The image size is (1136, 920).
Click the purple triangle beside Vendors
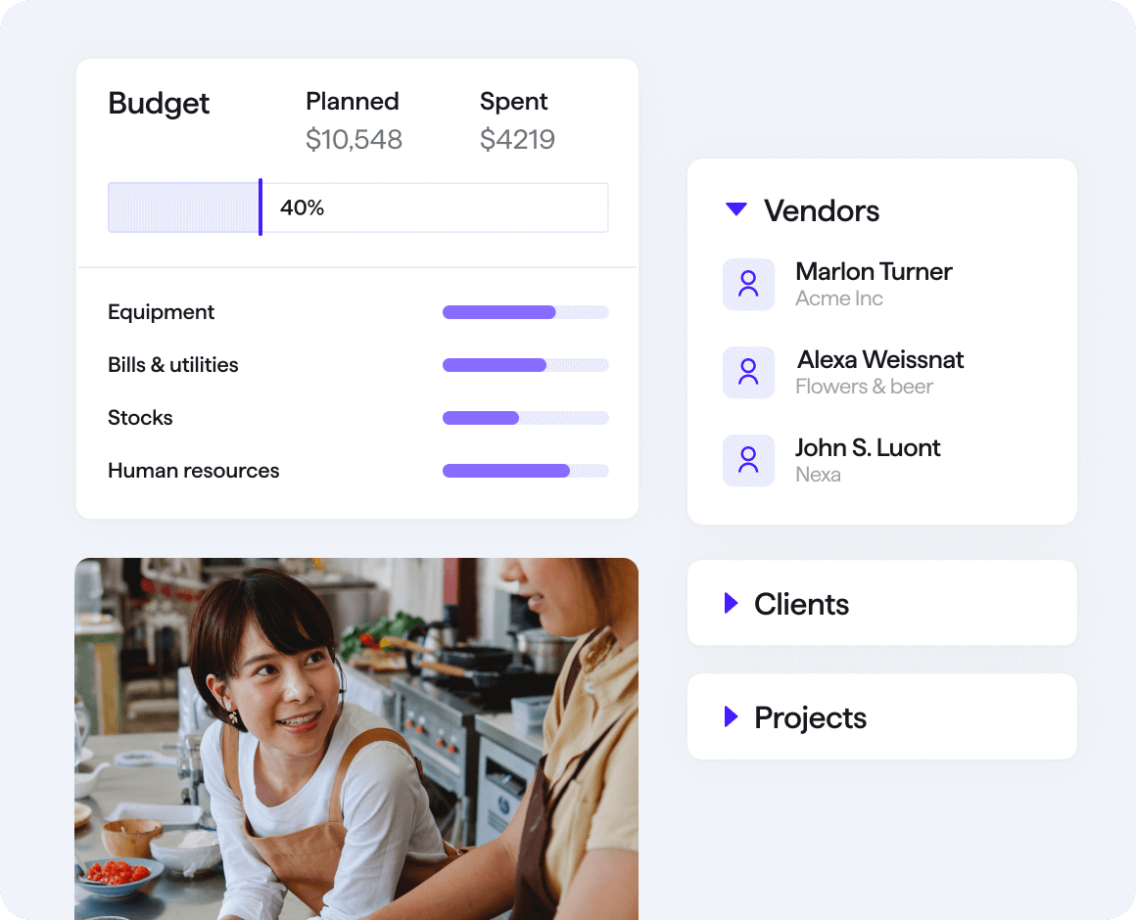(x=735, y=208)
